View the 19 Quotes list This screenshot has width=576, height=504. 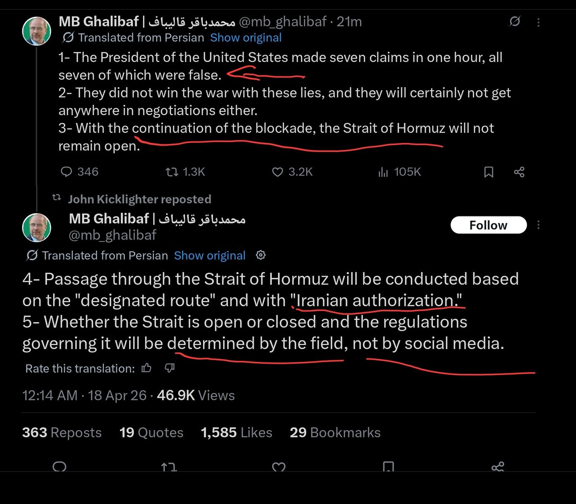tap(151, 432)
